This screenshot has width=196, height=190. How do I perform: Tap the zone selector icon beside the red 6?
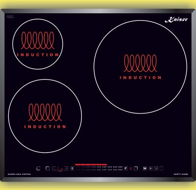[x=136, y=168]
